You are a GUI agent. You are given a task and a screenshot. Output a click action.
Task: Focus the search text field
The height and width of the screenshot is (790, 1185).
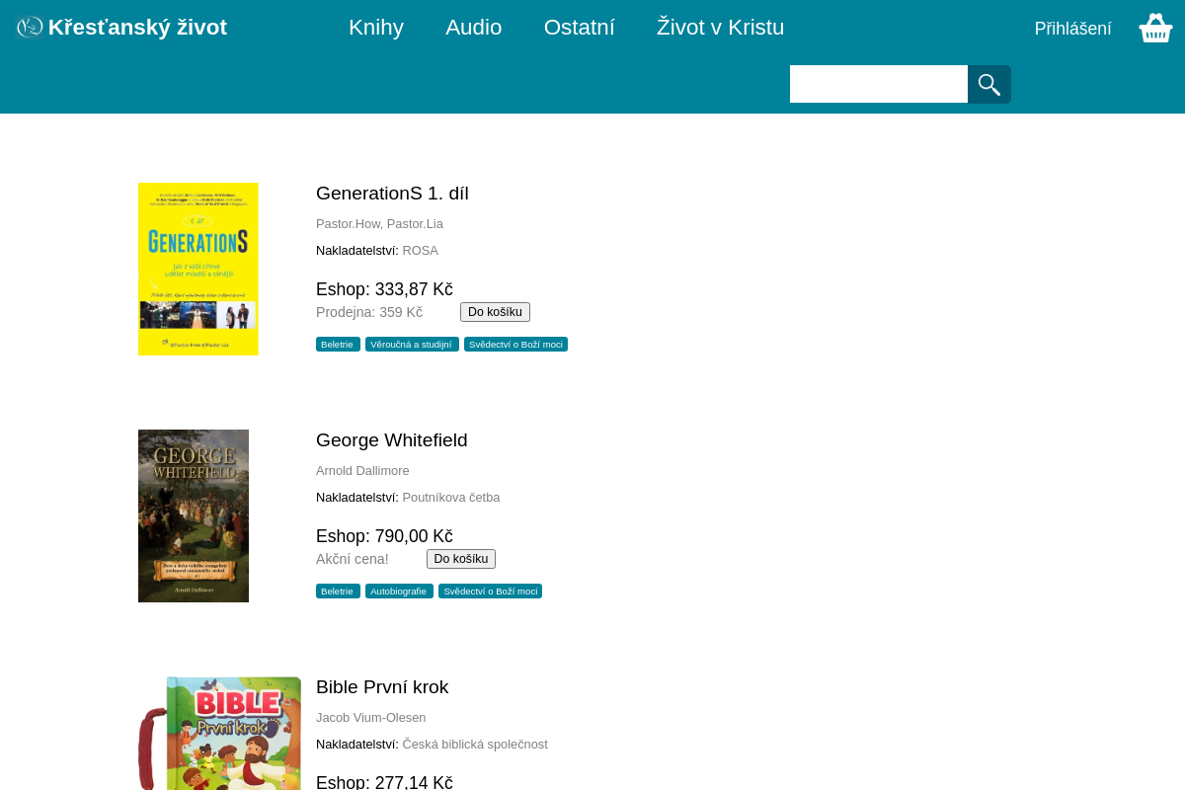point(879,84)
